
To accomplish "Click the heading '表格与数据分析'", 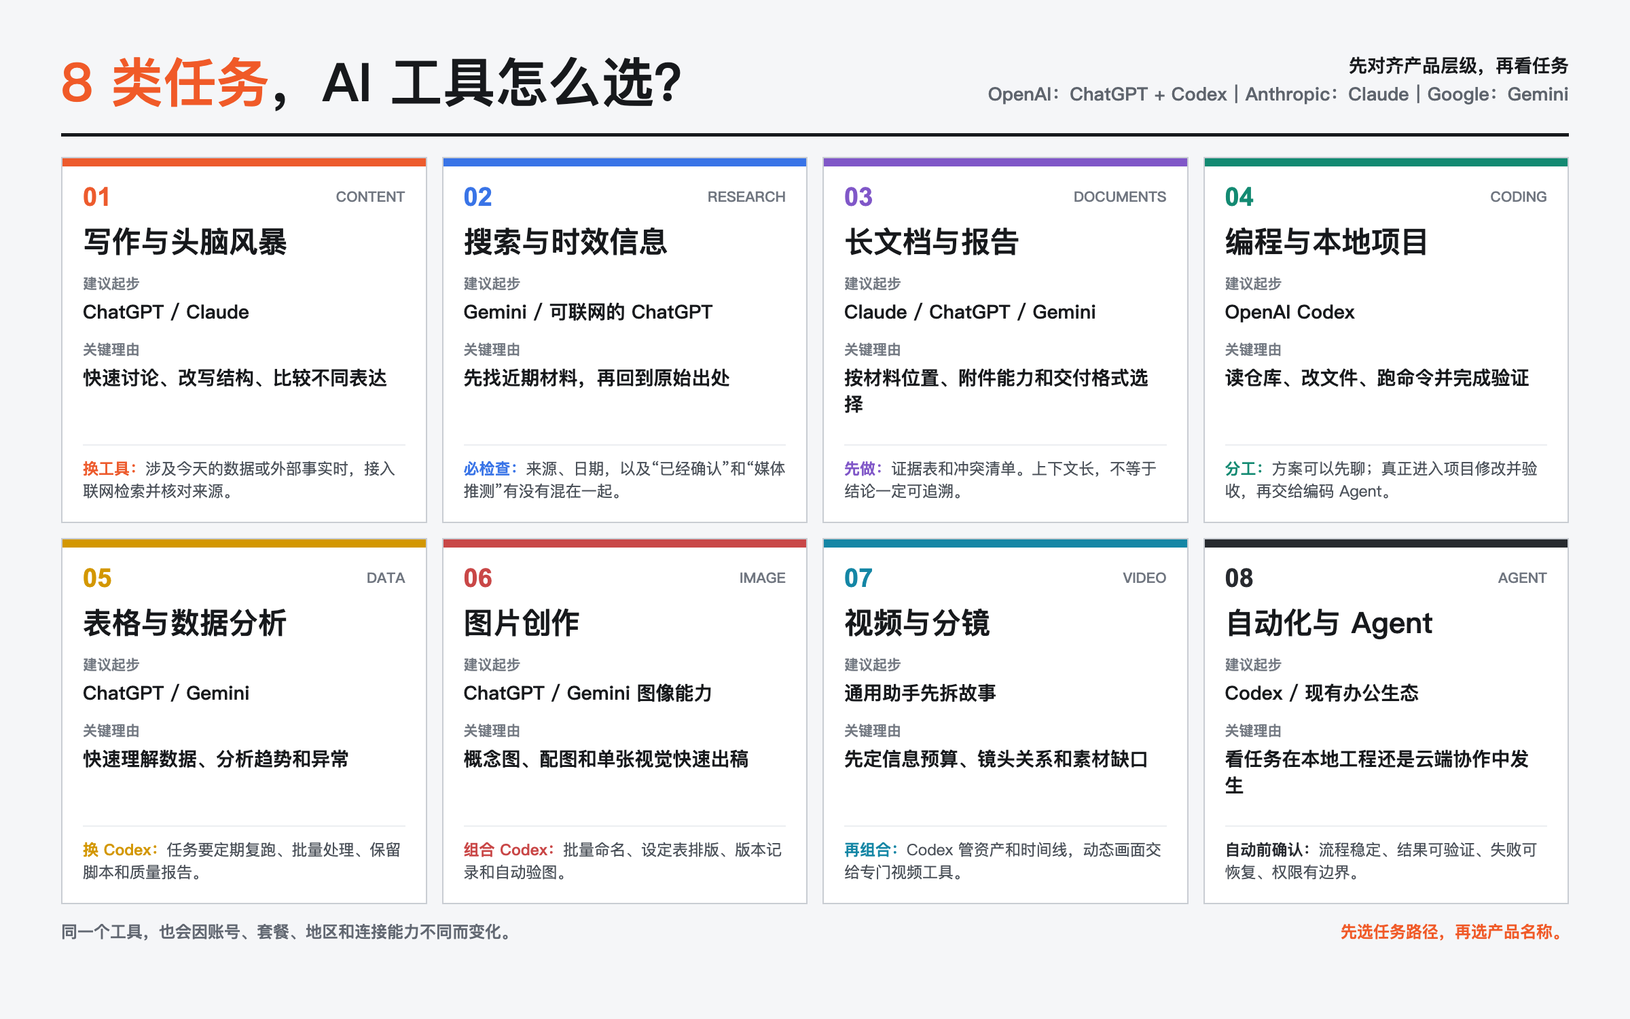I will pyautogui.click(x=185, y=623).
